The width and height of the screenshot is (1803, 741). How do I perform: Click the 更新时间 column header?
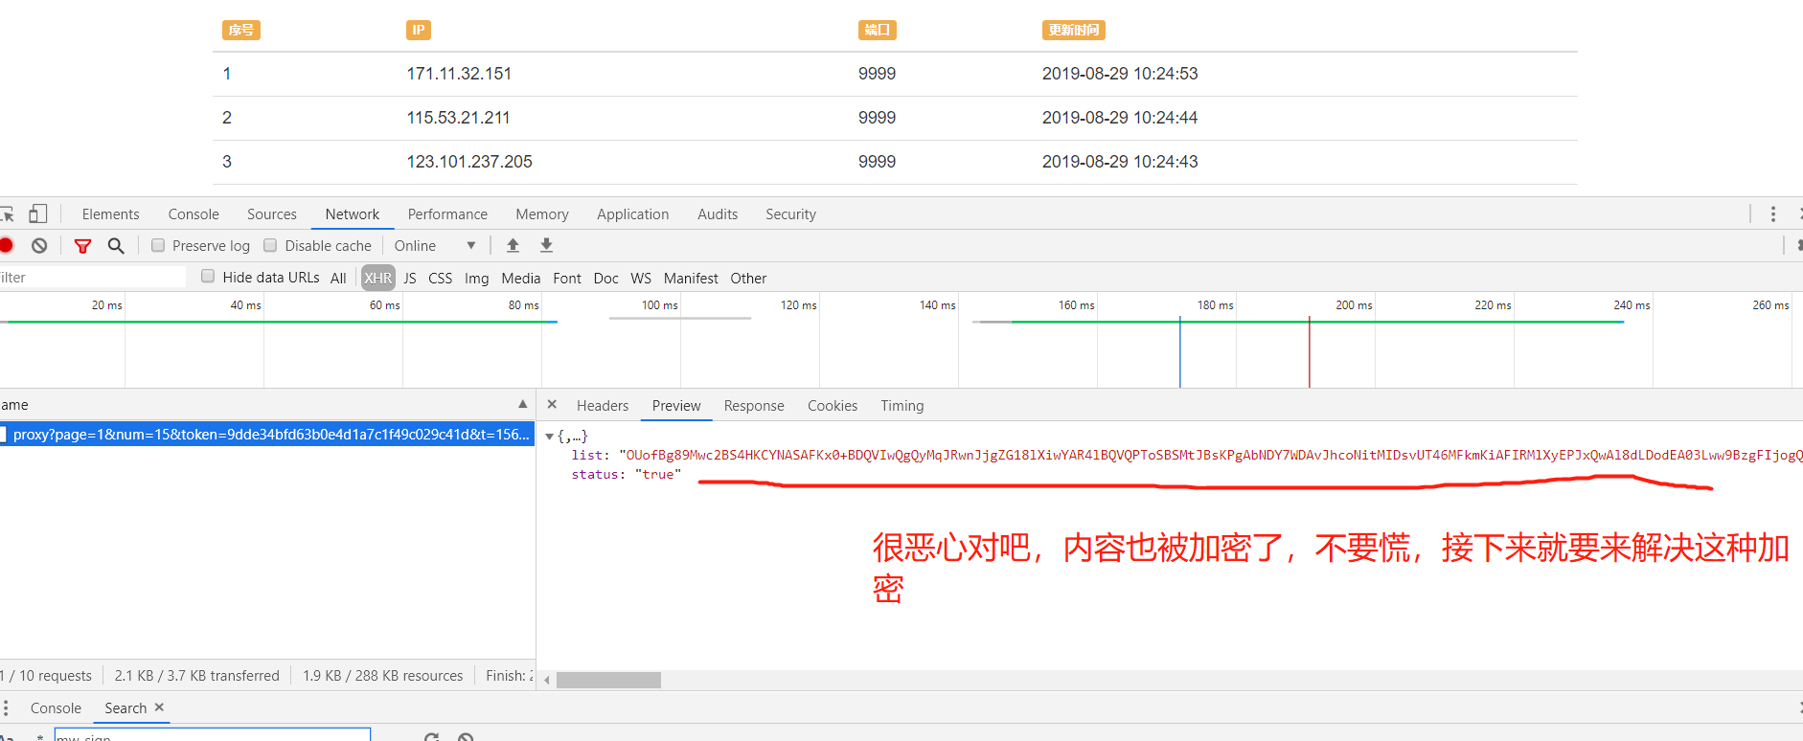(1073, 30)
